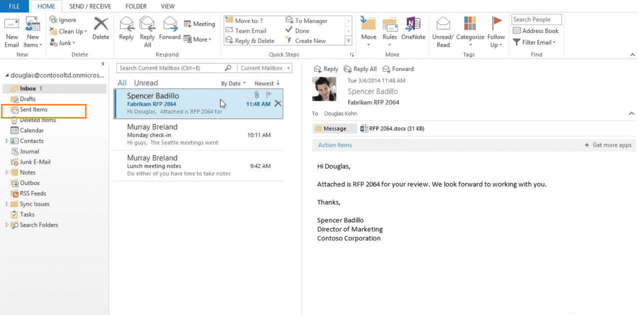Click the ribbon Forward button
Viewport: 638px width, 315px height.
point(169,29)
